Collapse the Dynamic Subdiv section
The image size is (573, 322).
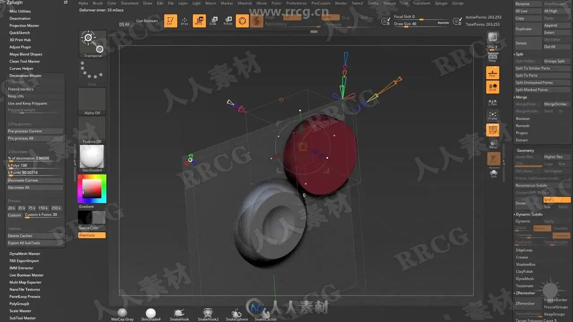tap(529, 214)
